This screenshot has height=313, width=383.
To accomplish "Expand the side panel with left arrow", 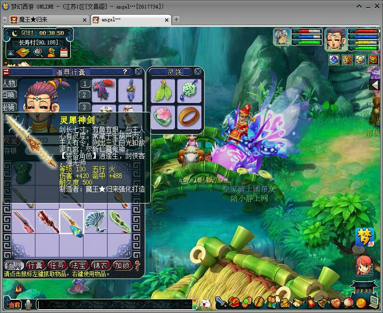I will tap(375, 85).
